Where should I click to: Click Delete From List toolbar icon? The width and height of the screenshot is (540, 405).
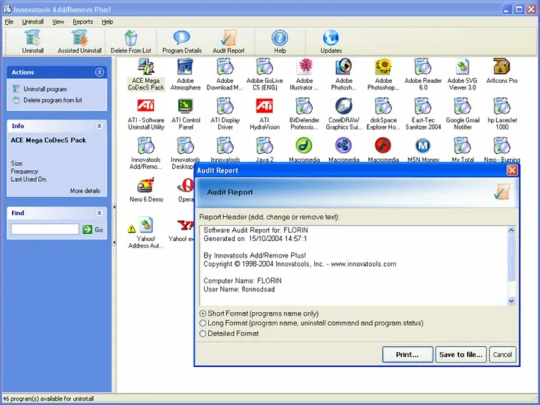130,42
